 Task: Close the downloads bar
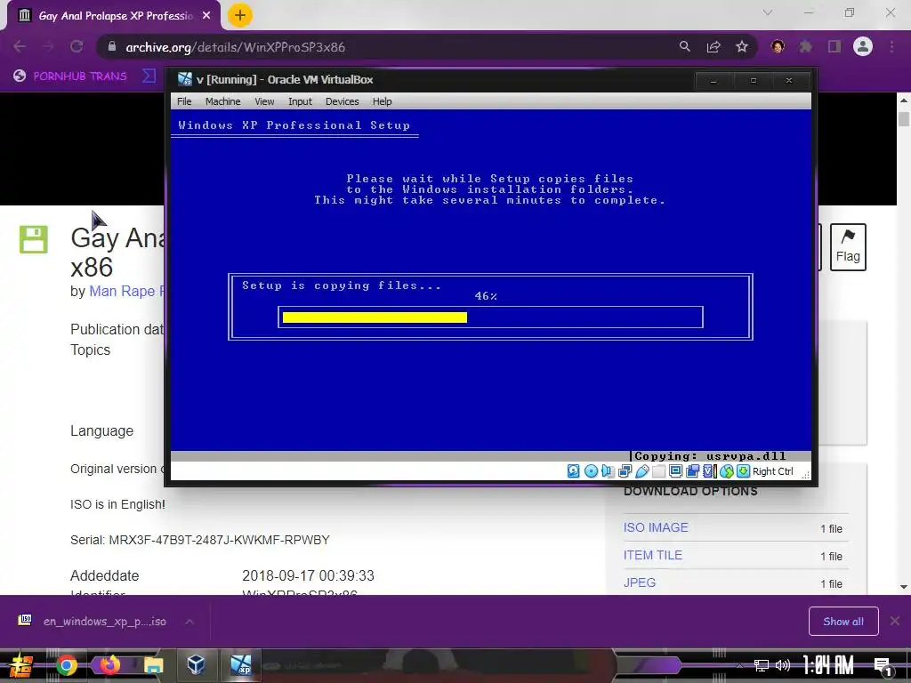[x=895, y=622]
